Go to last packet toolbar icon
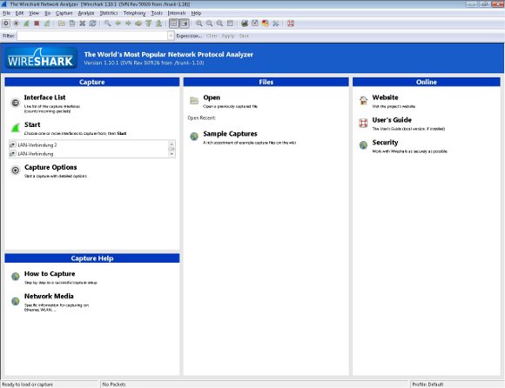The height and width of the screenshot is (388, 505). pos(158,23)
